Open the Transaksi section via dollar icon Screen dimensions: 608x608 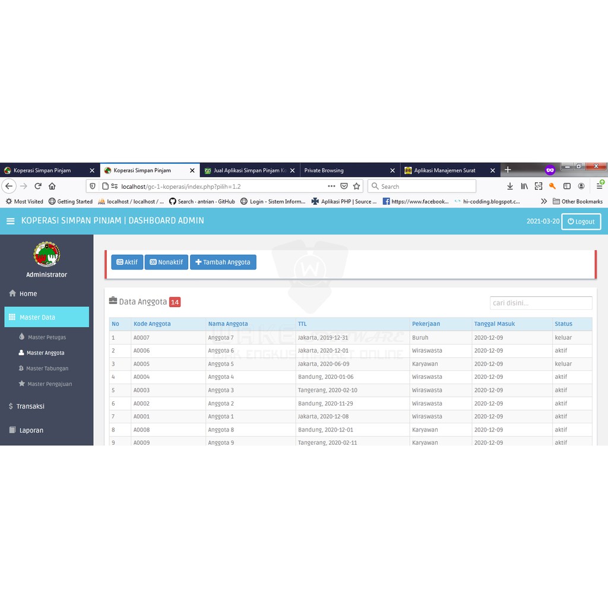click(x=11, y=406)
